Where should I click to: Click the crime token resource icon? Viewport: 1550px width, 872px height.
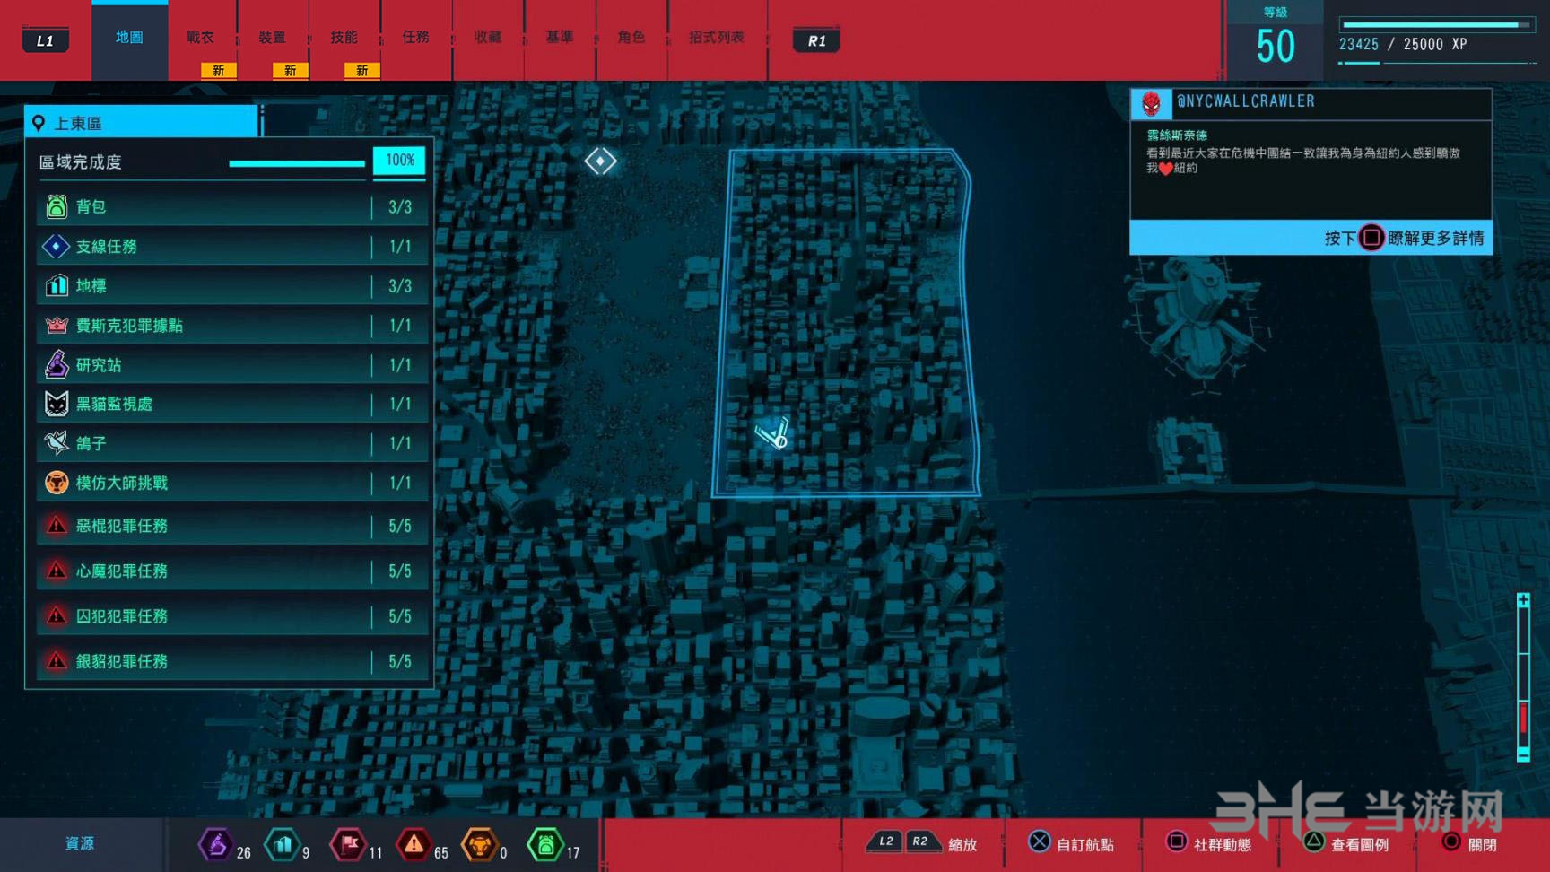pos(414,844)
